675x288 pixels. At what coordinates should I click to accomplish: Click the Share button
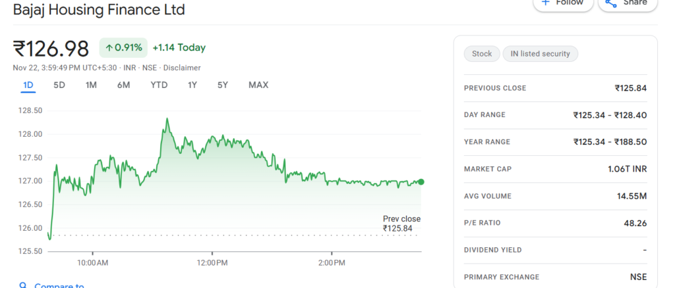pyautogui.click(x=628, y=3)
